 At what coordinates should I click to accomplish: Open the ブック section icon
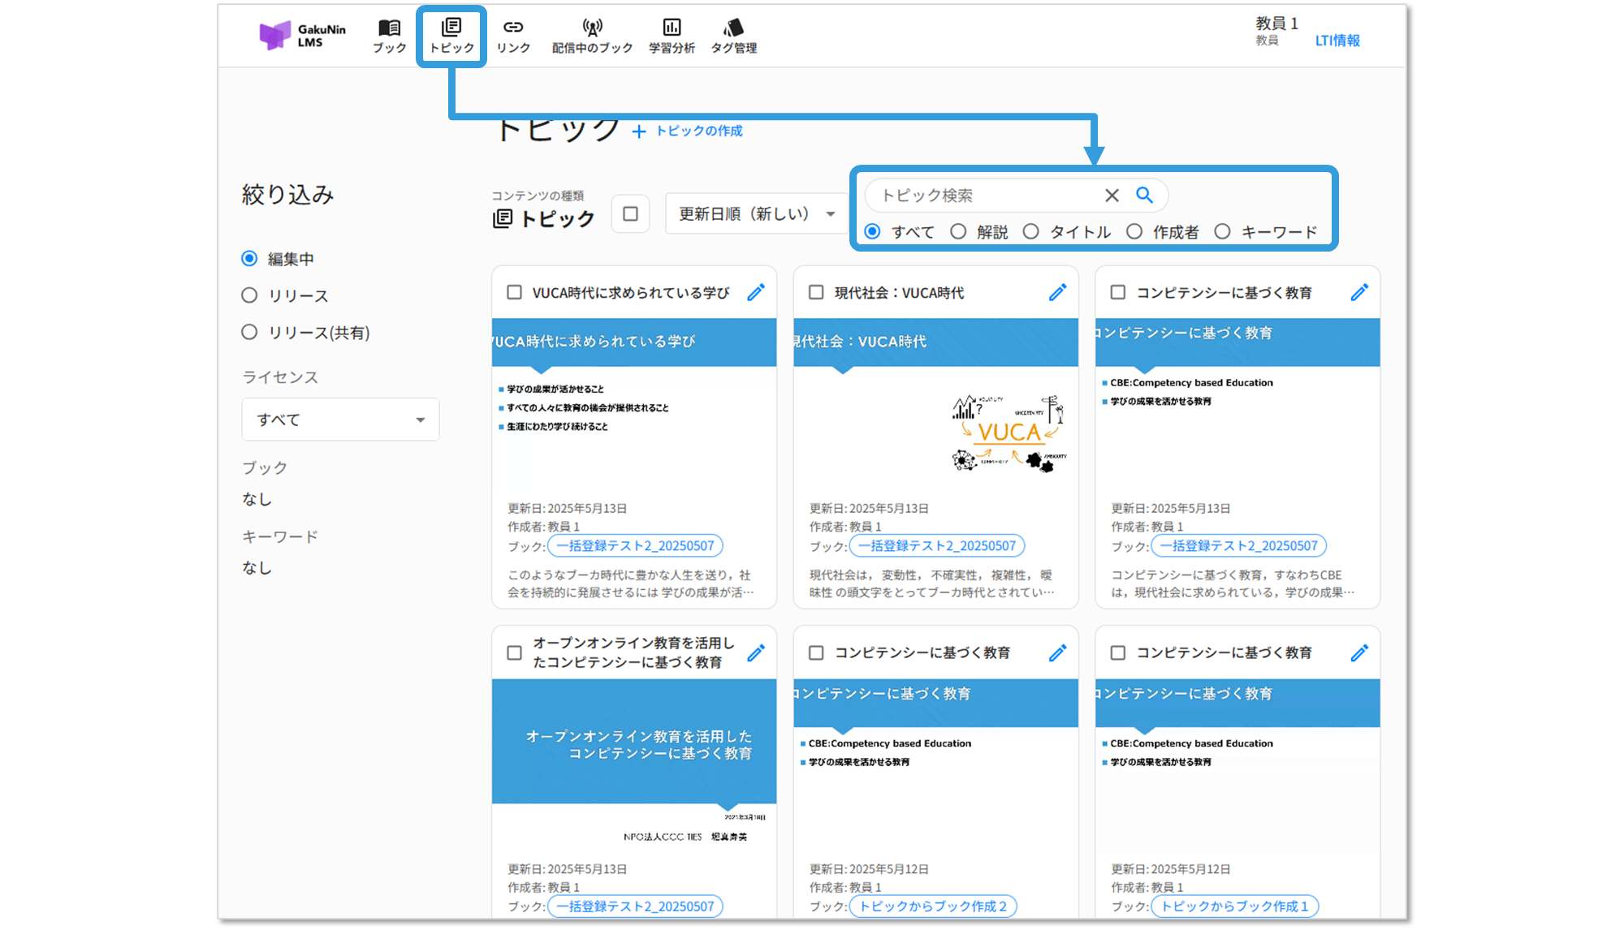pyautogui.click(x=390, y=29)
